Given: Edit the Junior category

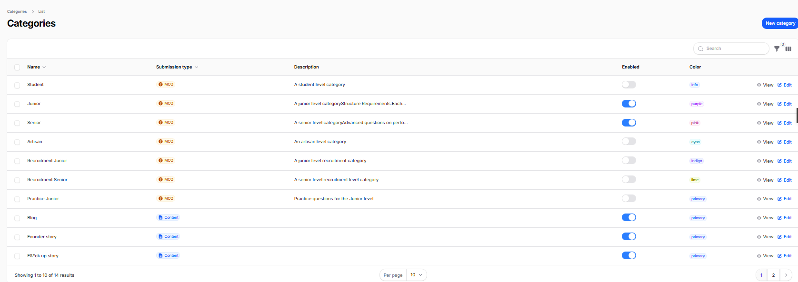Looking at the screenshot, I should 785,104.
